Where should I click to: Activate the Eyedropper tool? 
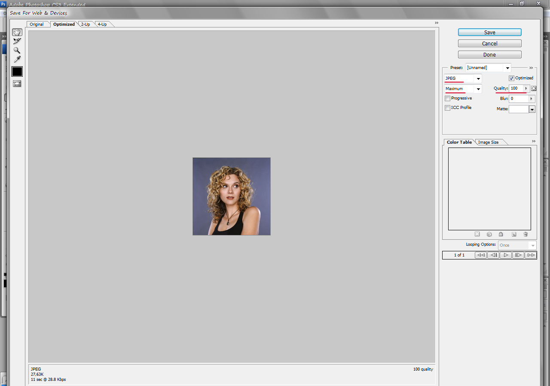coord(17,59)
